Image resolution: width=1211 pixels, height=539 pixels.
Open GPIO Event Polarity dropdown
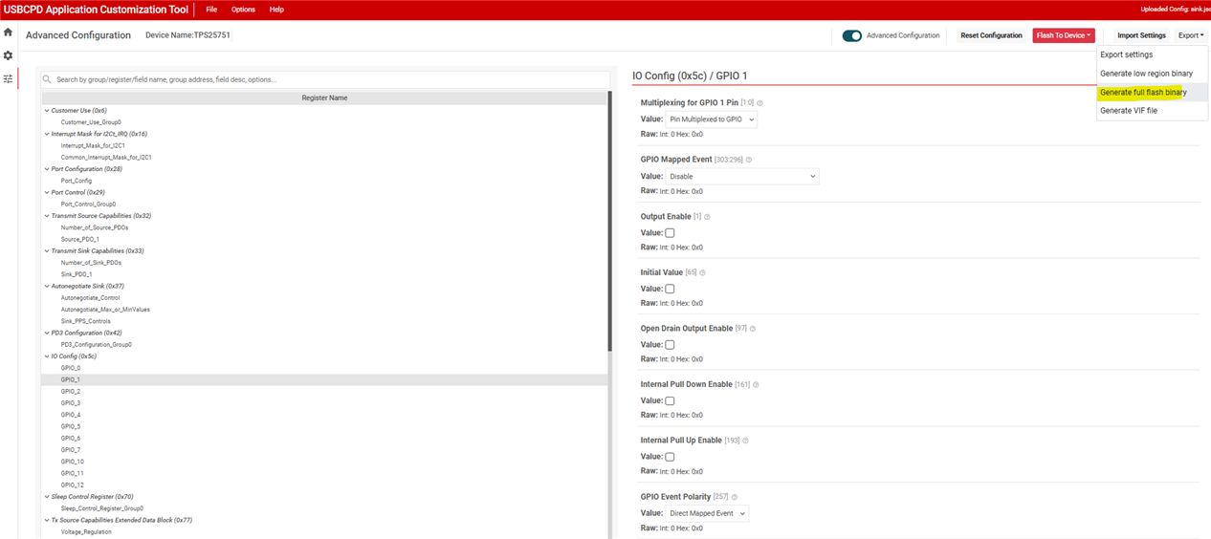click(707, 513)
